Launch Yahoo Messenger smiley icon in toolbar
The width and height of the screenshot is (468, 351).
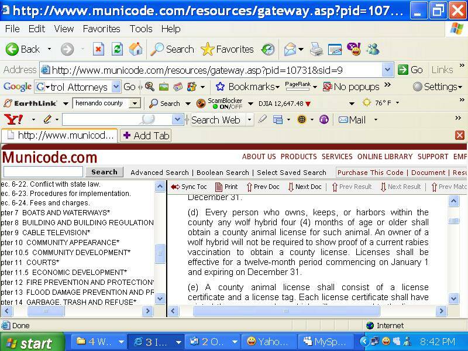tap(355, 49)
